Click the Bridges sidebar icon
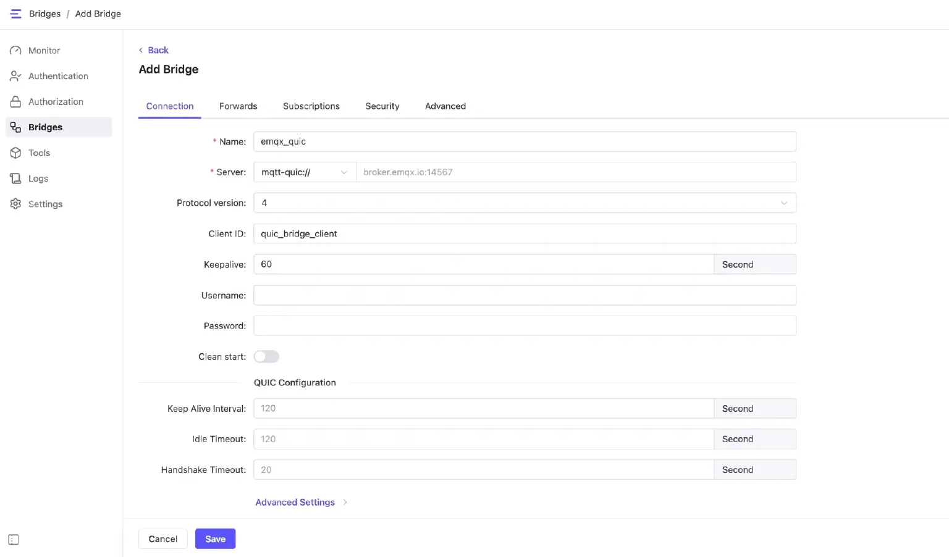The height and width of the screenshot is (557, 949). coord(15,127)
